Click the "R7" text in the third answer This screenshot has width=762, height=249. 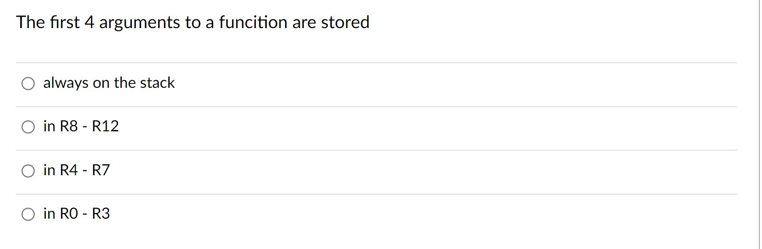click(101, 170)
